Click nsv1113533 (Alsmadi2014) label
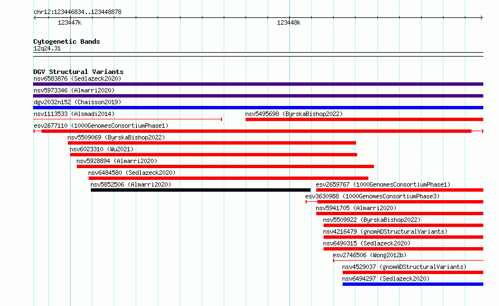This screenshot has height=306, width=499. click(74, 114)
